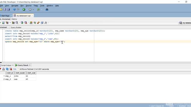Viewport: 191px width, 107px height.
Task: Open the Team menu
Action: pos(36,6)
